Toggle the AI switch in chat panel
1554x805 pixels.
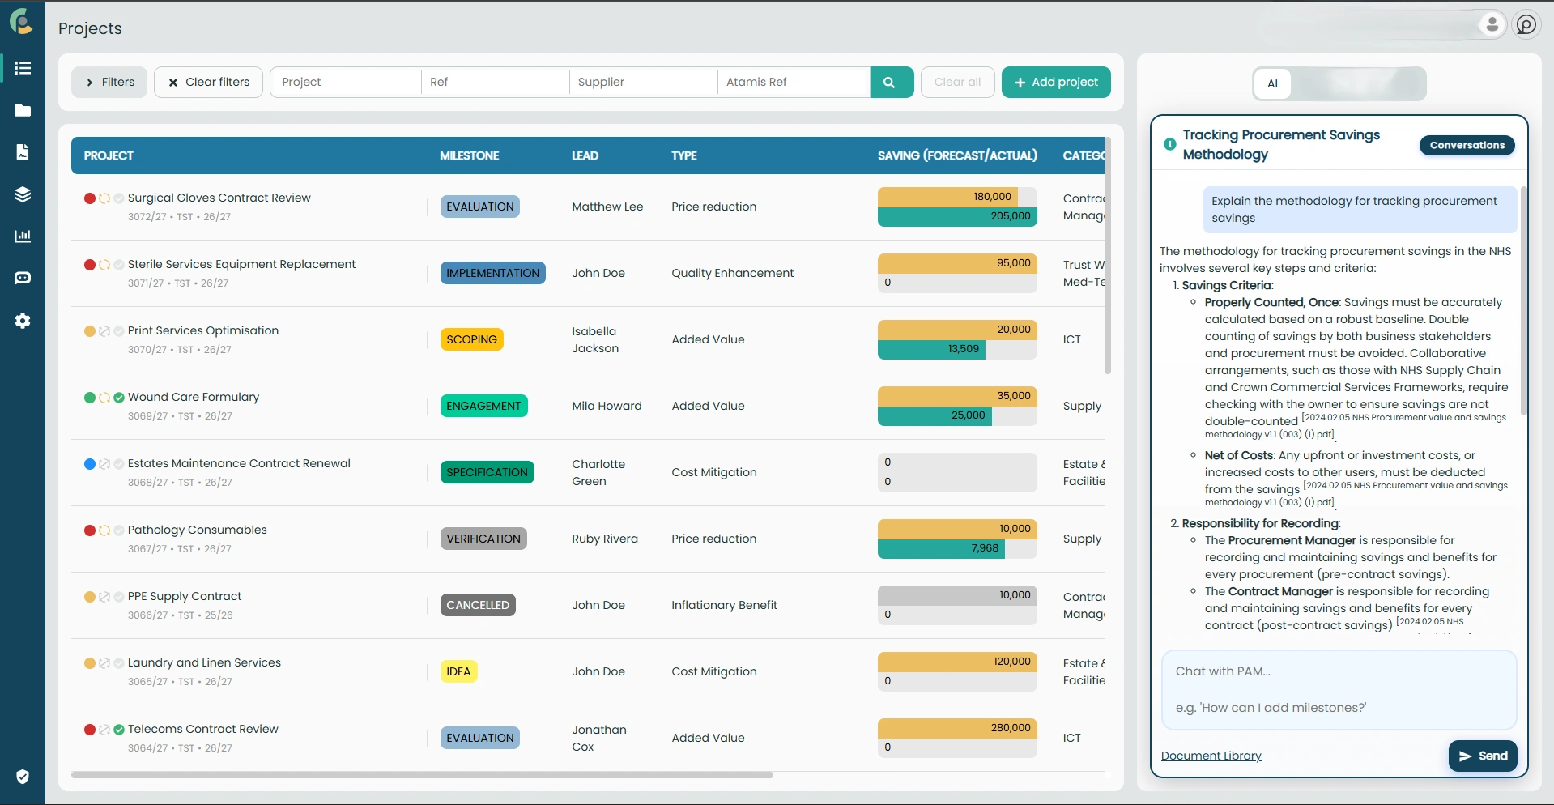click(x=1339, y=83)
